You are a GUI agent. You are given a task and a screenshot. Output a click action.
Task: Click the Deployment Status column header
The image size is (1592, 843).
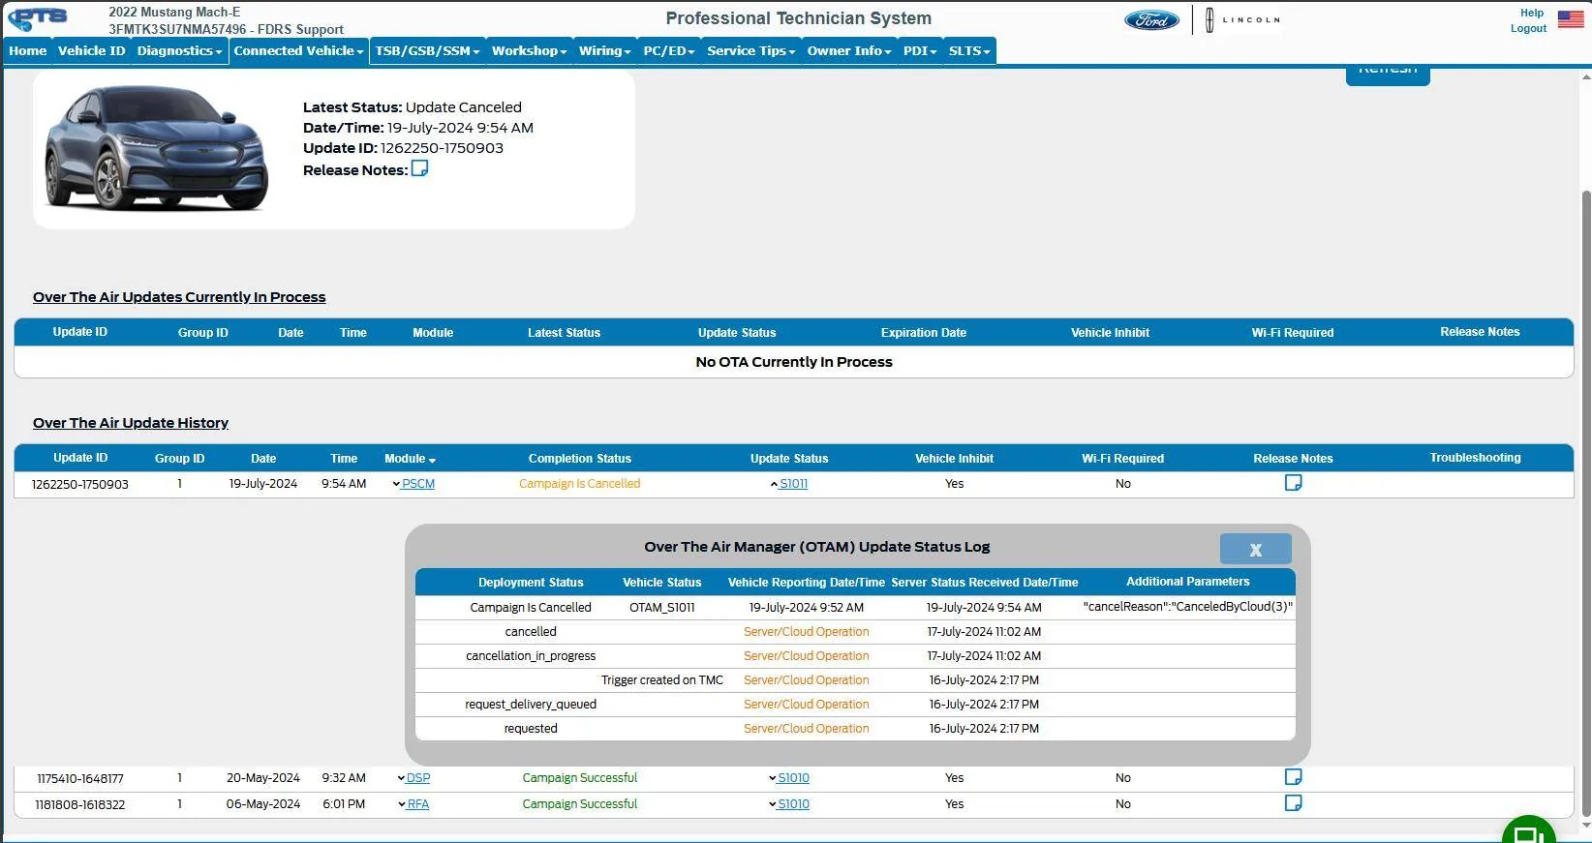click(531, 583)
